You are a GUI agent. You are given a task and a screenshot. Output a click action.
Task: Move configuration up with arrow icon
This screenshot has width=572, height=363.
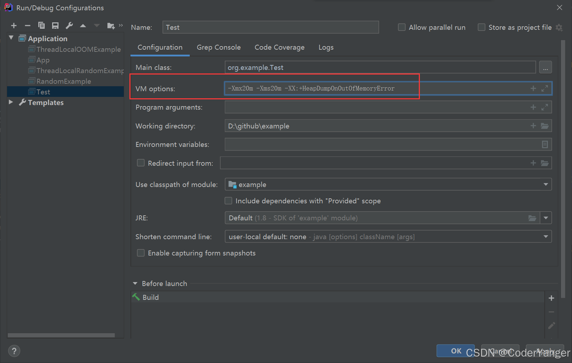pos(83,26)
